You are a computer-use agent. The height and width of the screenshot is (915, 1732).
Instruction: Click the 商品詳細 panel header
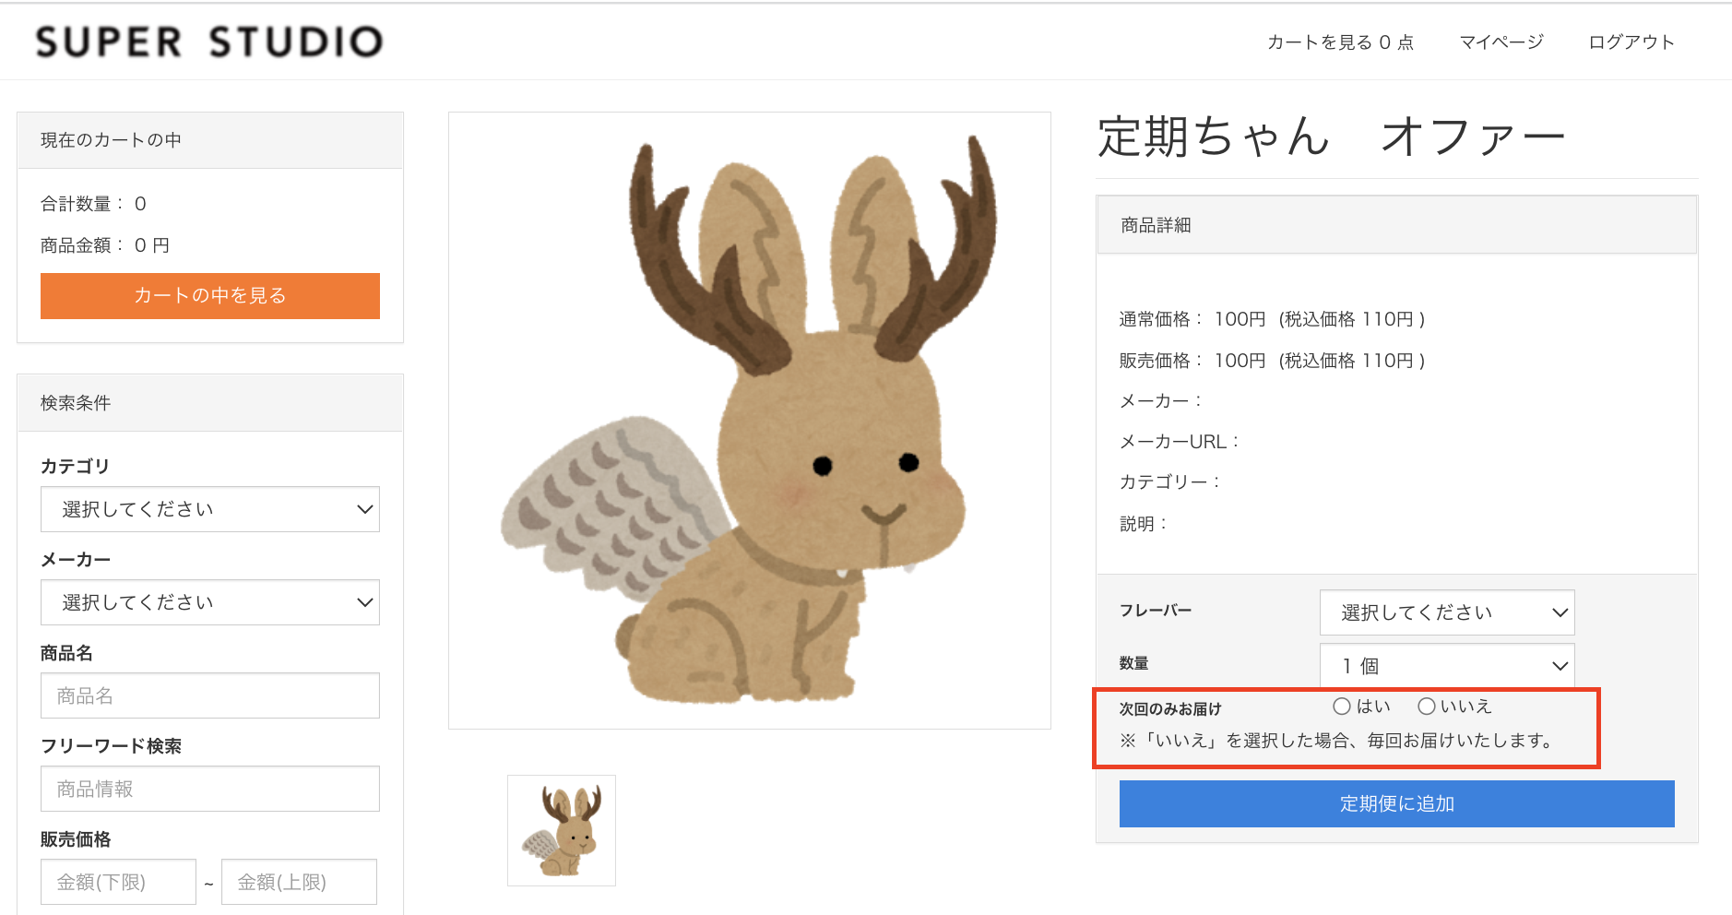[1397, 225]
